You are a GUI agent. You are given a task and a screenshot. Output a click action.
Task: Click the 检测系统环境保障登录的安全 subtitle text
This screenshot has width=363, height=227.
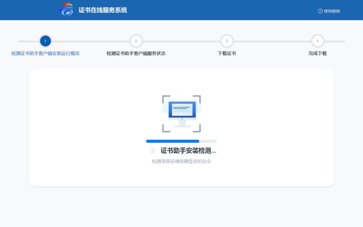[181, 161]
